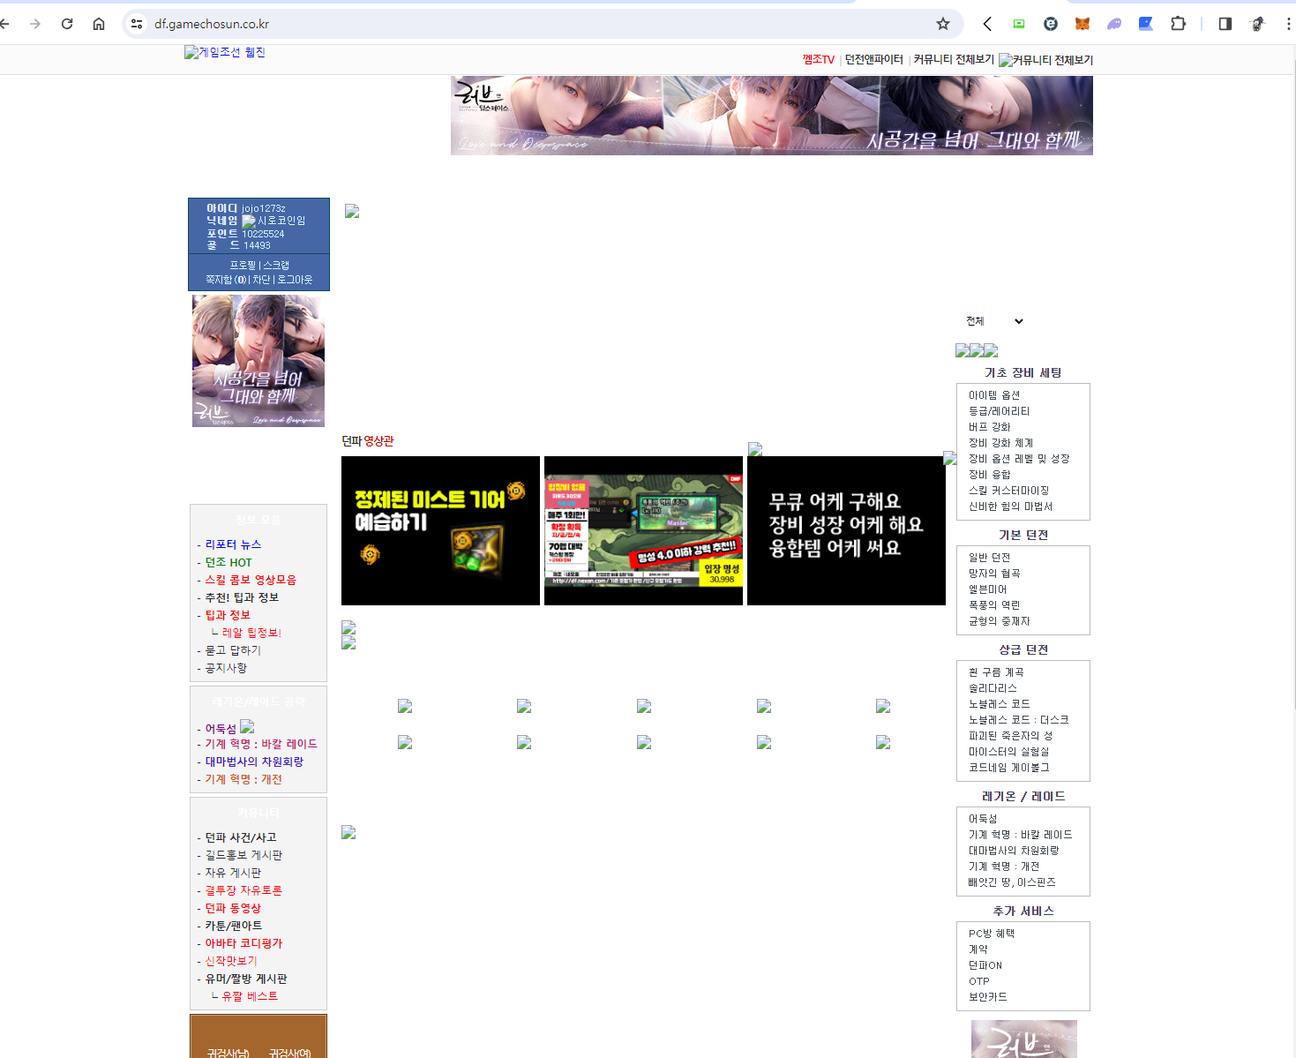Play the 정제된 미스트 기어 video thumbnail

tap(440, 530)
